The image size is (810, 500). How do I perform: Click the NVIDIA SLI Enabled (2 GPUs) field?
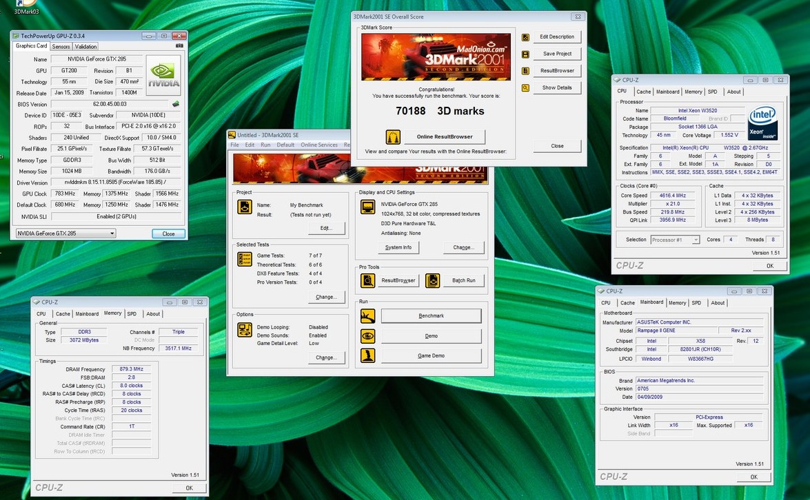pos(117,217)
